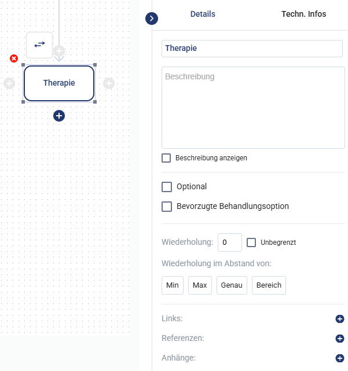The image size is (348, 371).
Task: Tick the Optional checkbox
Action: (x=167, y=187)
